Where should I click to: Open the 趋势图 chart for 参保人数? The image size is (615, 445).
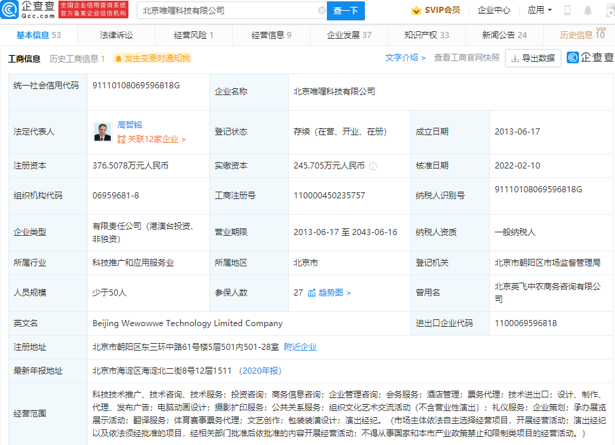[x=329, y=293]
